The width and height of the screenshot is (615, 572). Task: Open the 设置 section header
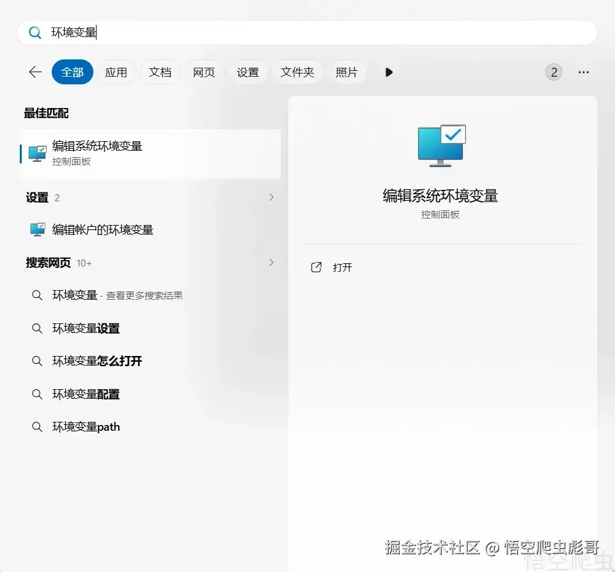click(37, 197)
